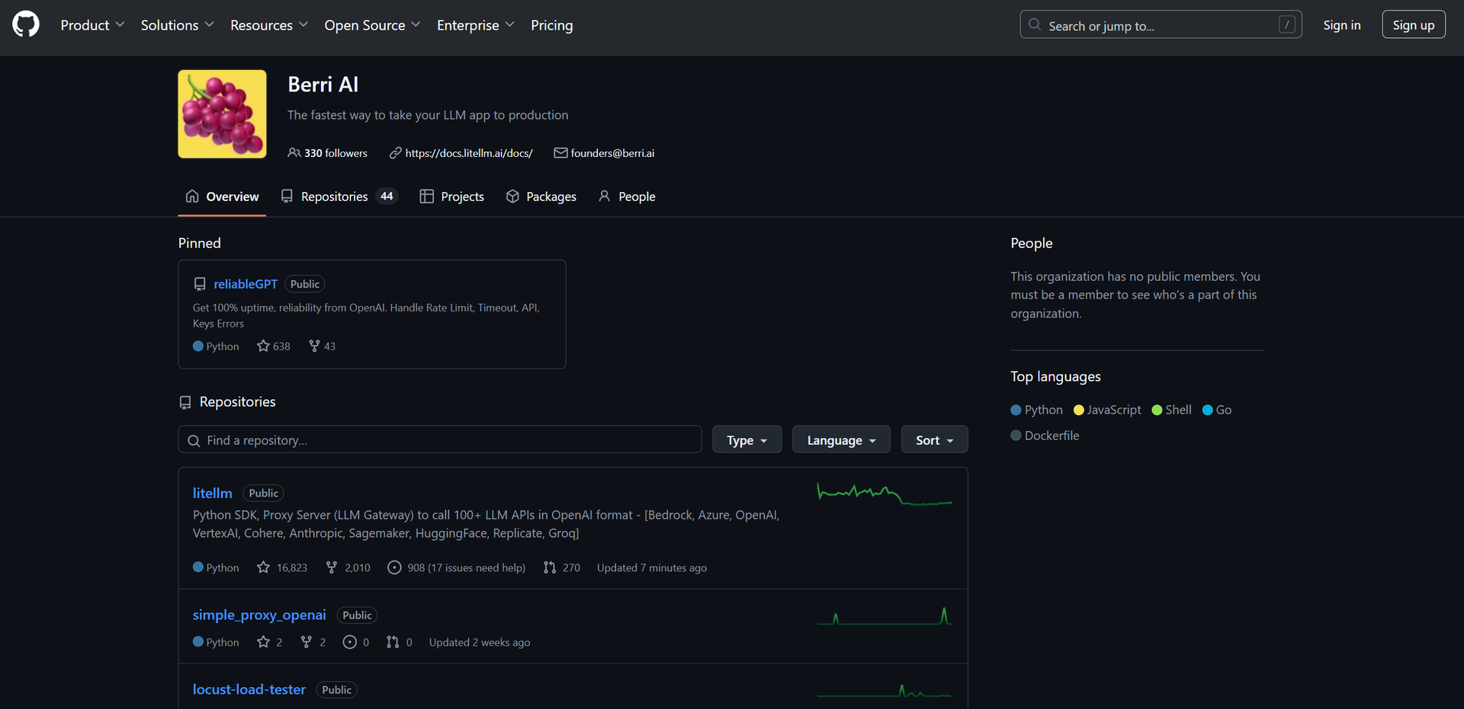Open the docs.litellm.ai website link
Image resolution: width=1464 pixels, height=709 pixels.
(x=468, y=153)
